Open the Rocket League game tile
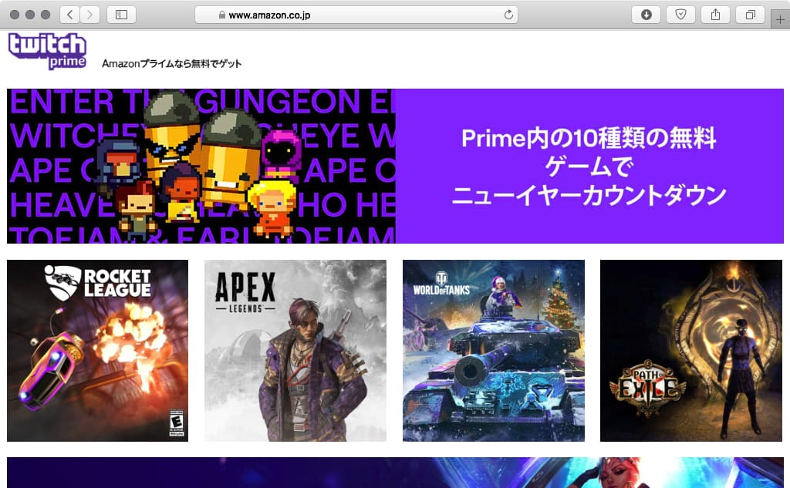 pyautogui.click(x=97, y=351)
